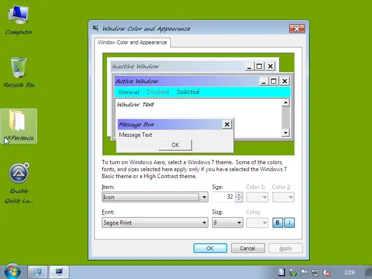Confirm with the dialog's bottom OK button

click(x=210, y=248)
